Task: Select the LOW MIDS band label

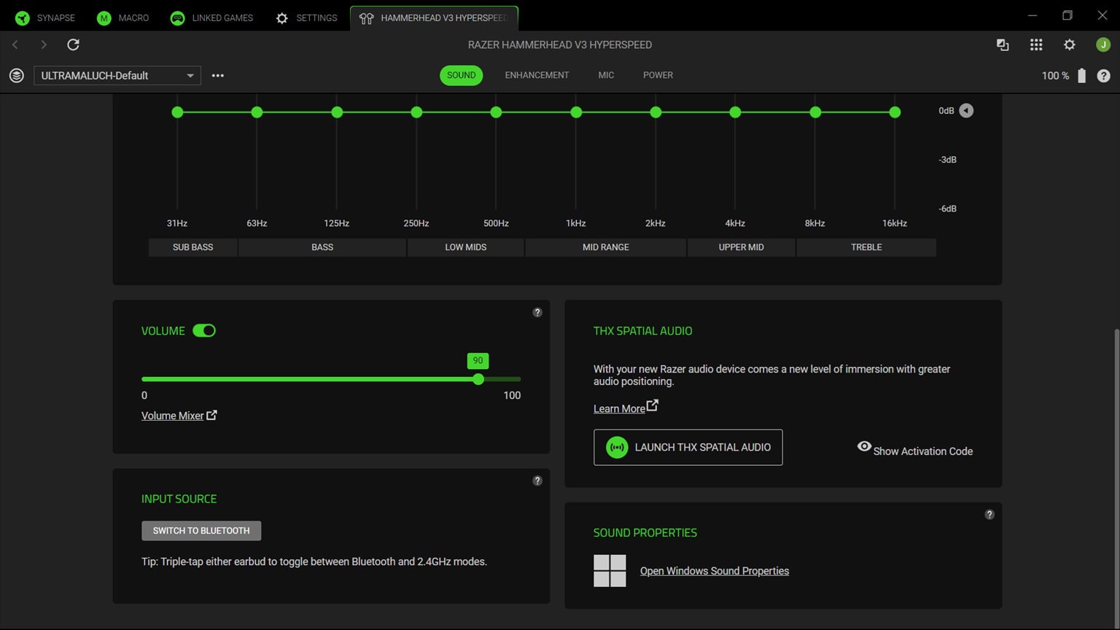Action: (465, 247)
